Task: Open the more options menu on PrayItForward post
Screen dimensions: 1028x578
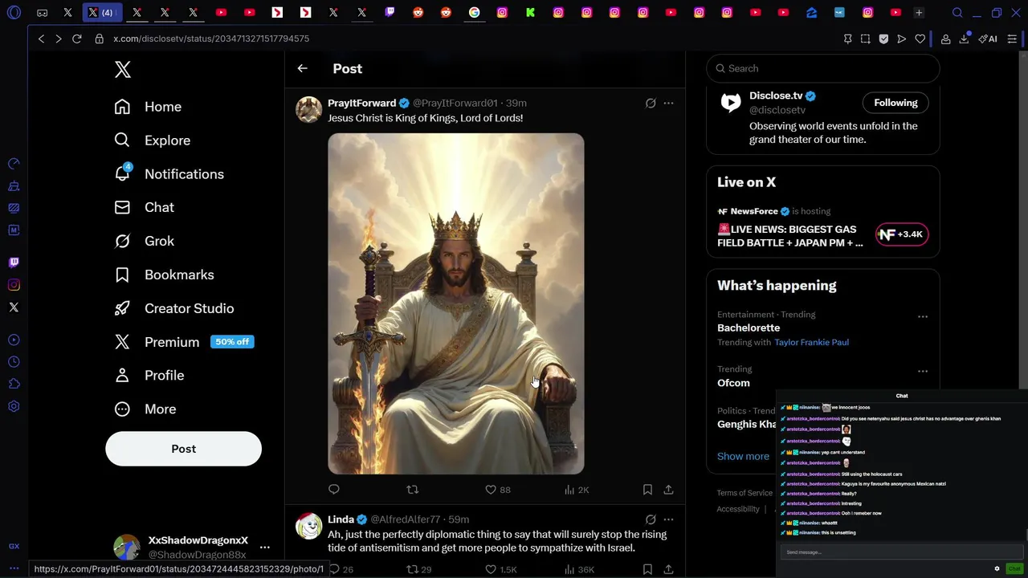Action: [668, 103]
